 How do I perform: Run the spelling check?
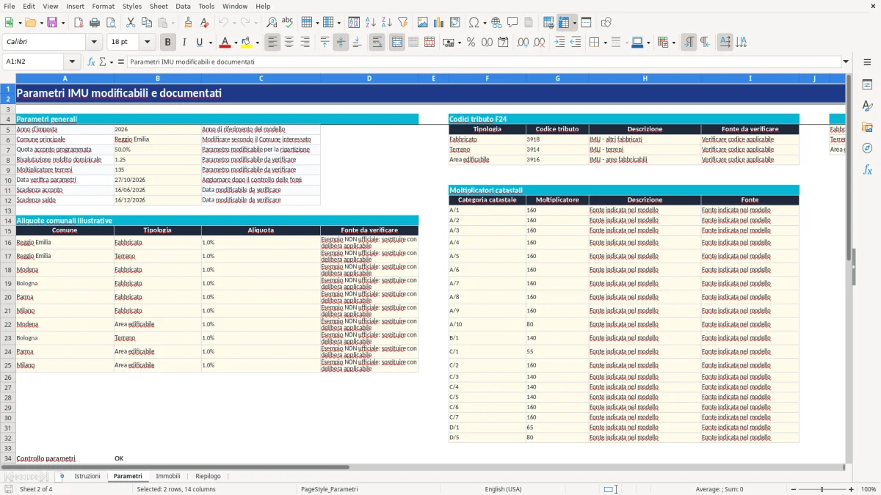click(288, 23)
